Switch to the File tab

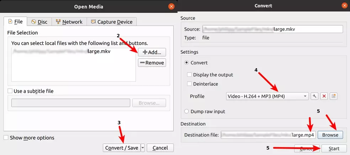pyautogui.click(x=15, y=22)
